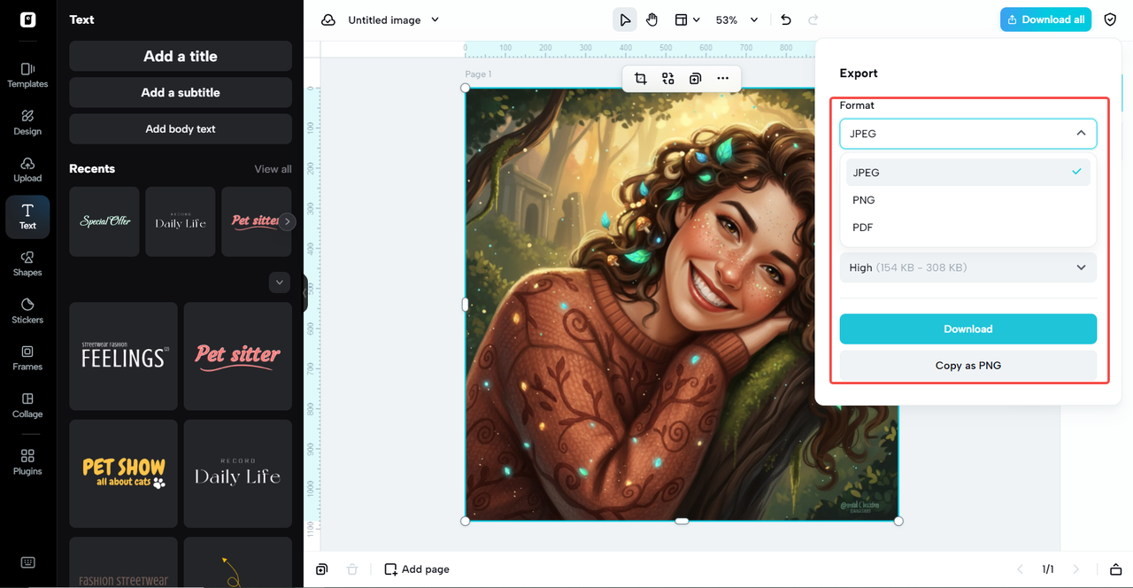Select the hand pan tool
The width and height of the screenshot is (1133, 588).
(652, 19)
